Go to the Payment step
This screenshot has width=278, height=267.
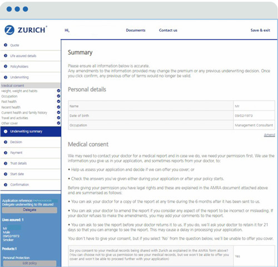coord(31,153)
